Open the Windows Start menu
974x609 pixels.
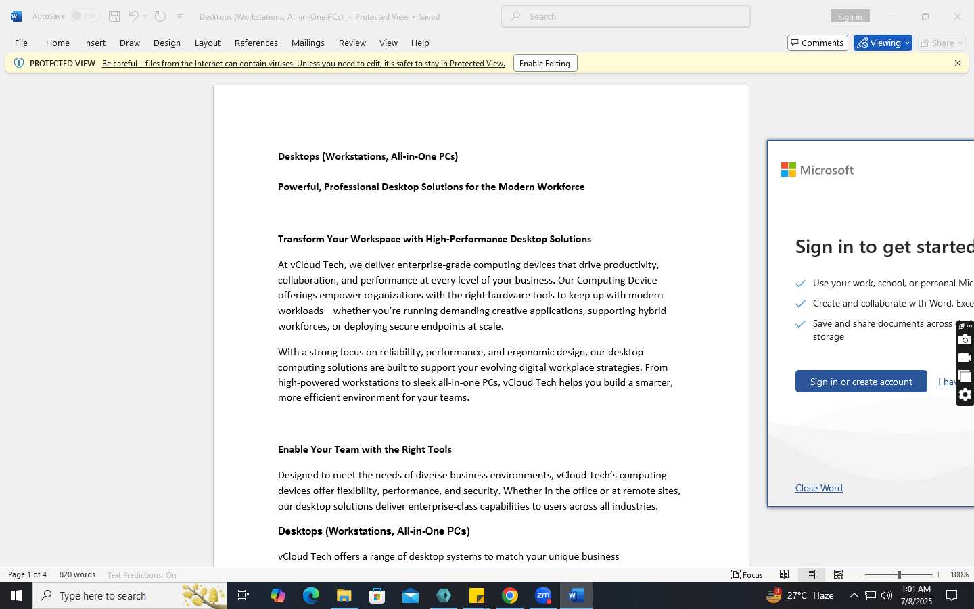(16, 595)
